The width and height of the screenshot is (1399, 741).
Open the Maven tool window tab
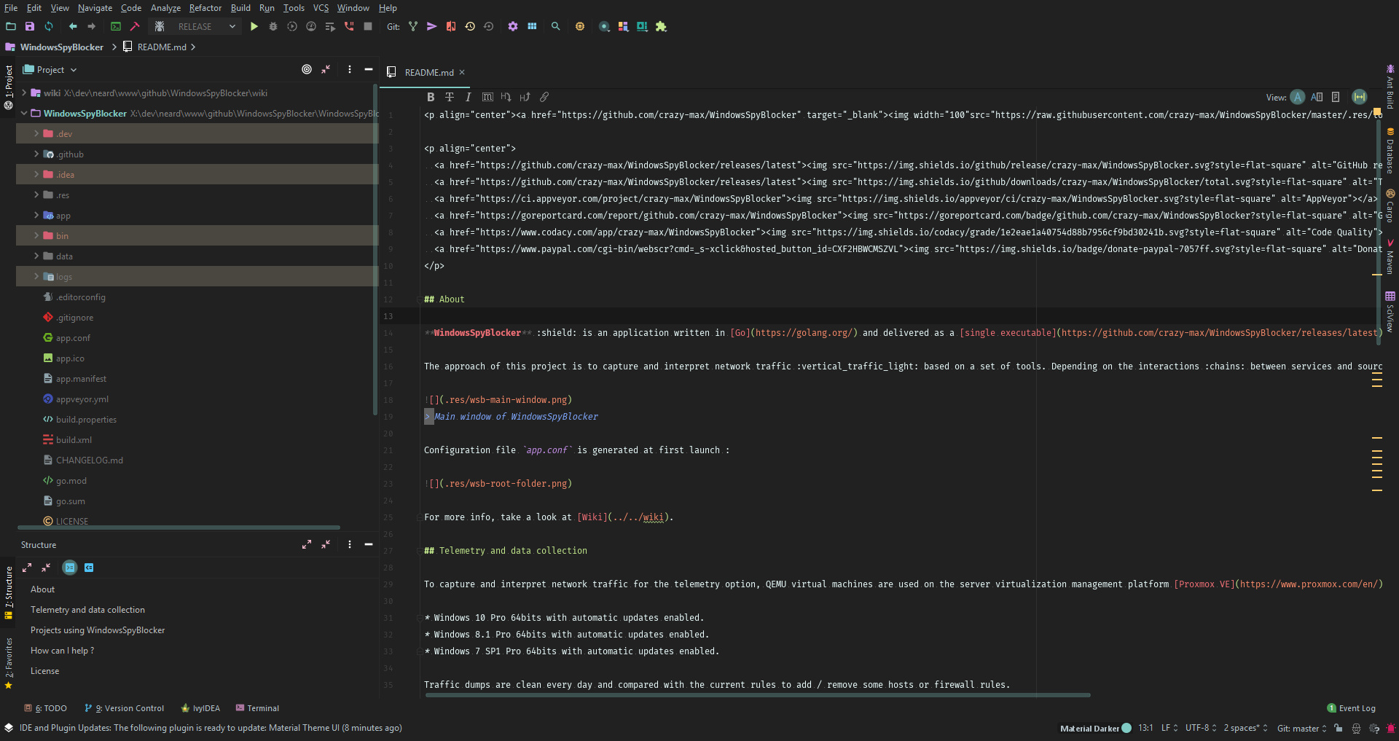click(x=1390, y=259)
